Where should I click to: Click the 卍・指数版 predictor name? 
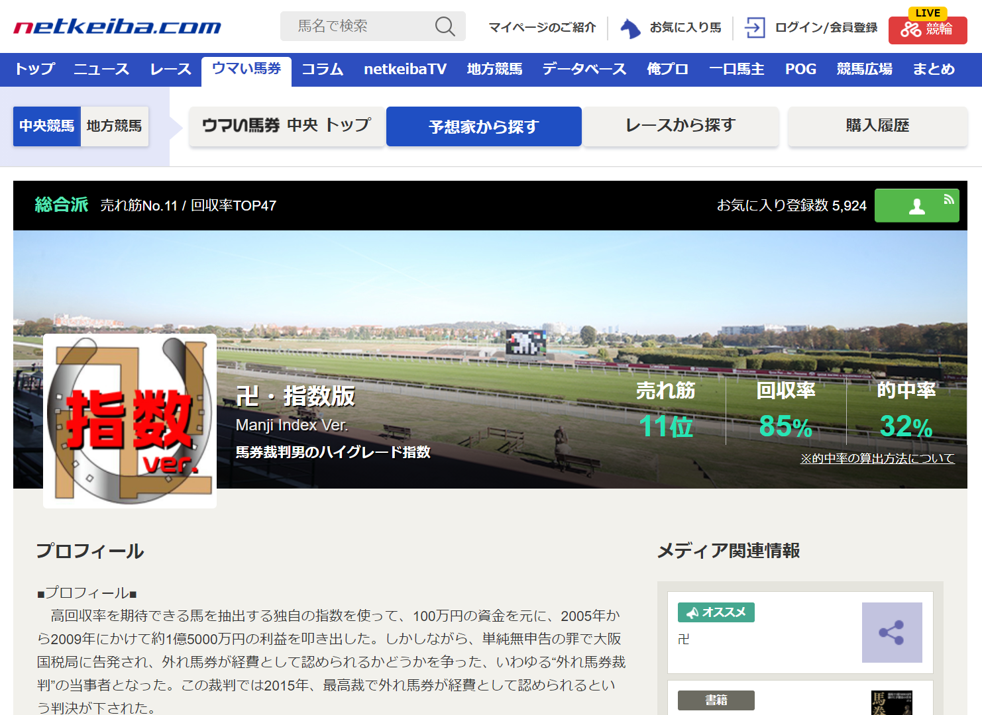point(296,396)
